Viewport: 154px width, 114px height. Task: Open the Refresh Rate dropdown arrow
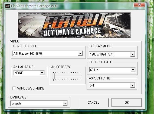tap(133, 70)
